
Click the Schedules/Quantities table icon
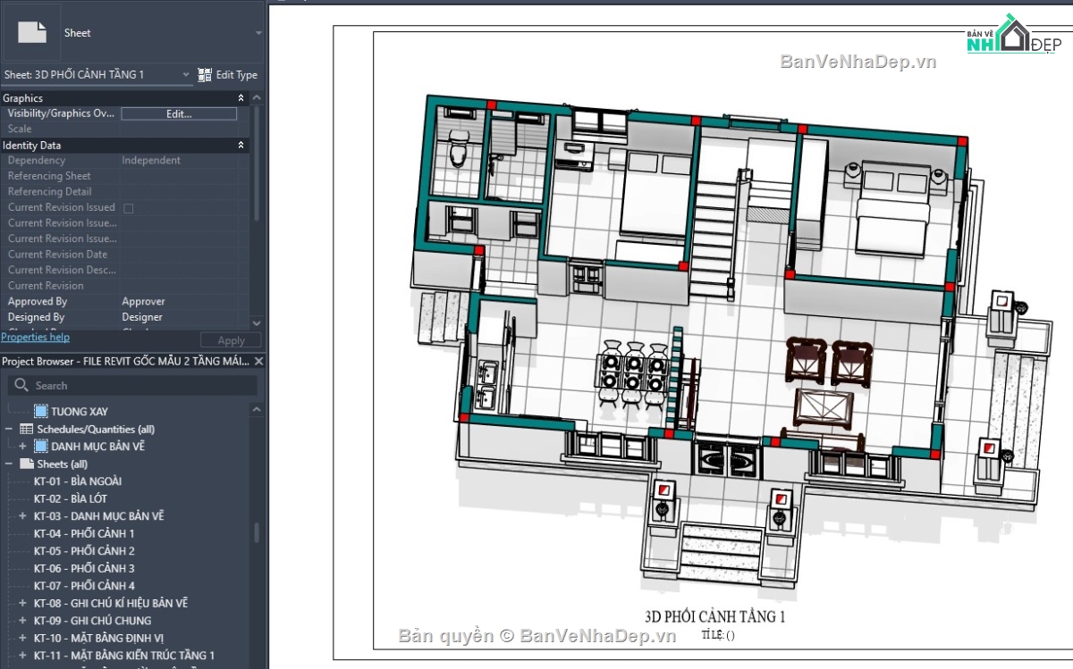[x=27, y=430]
